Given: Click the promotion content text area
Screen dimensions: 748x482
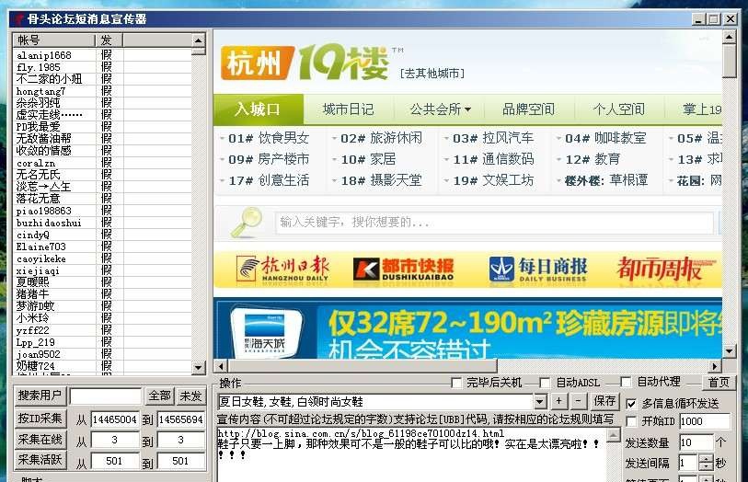Looking at the screenshot, I should 411,454.
